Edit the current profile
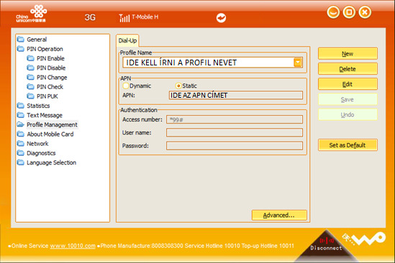The image size is (395, 263). (x=348, y=84)
